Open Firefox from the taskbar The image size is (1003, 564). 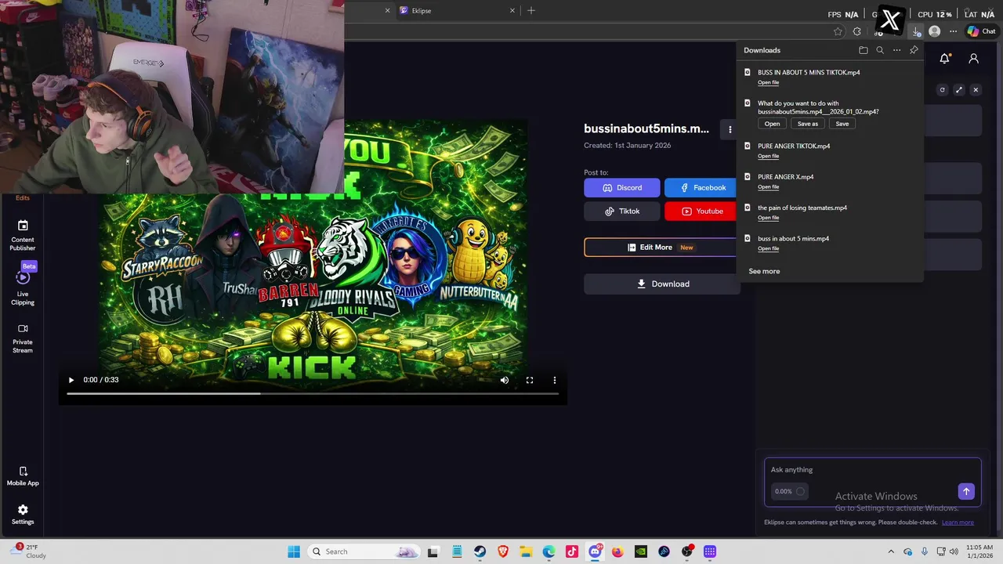click(x=617, y=551)
